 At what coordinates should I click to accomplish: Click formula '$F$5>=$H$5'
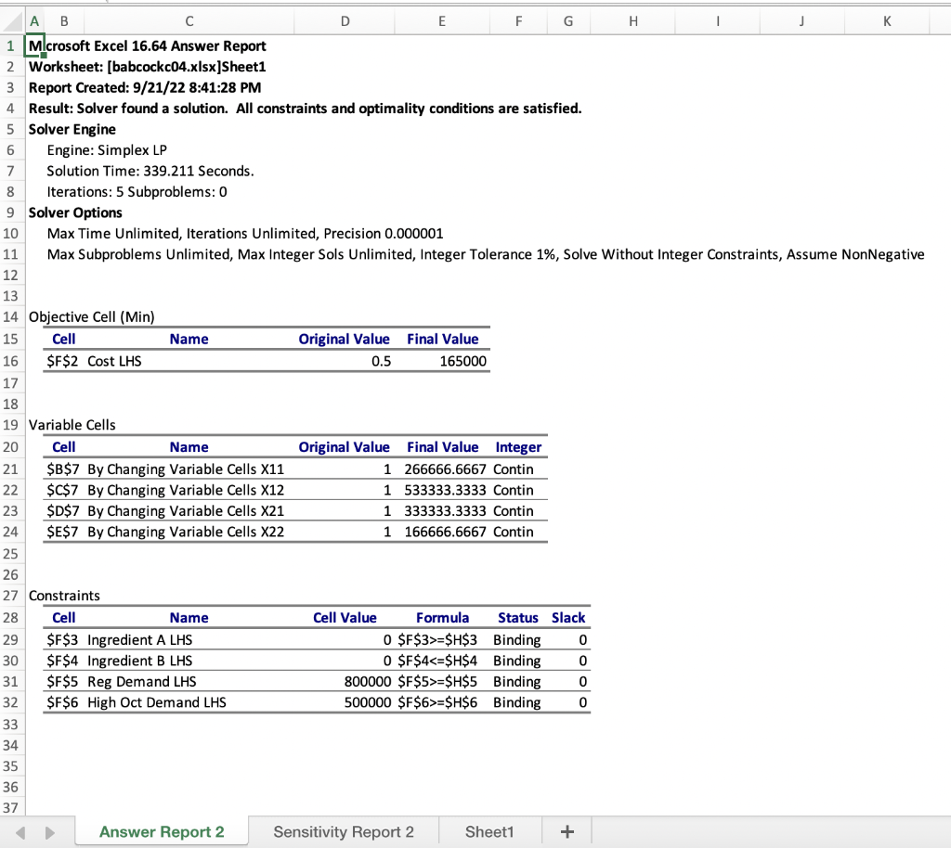click(x=437, y=682)
